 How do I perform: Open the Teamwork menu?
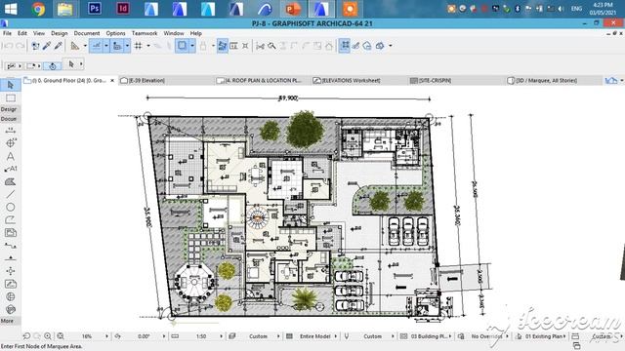coord(145,33)
